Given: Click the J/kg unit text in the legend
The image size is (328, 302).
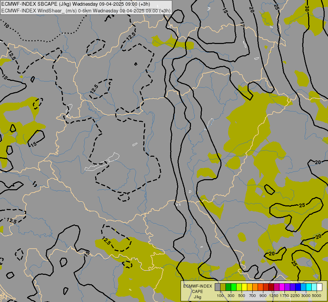Looking at the screenshot, I should 197,297.
